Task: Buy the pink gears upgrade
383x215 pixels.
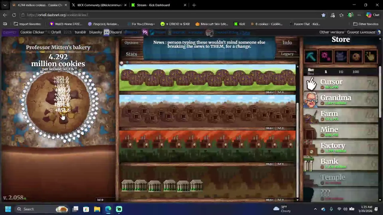Action: point(326,56)
